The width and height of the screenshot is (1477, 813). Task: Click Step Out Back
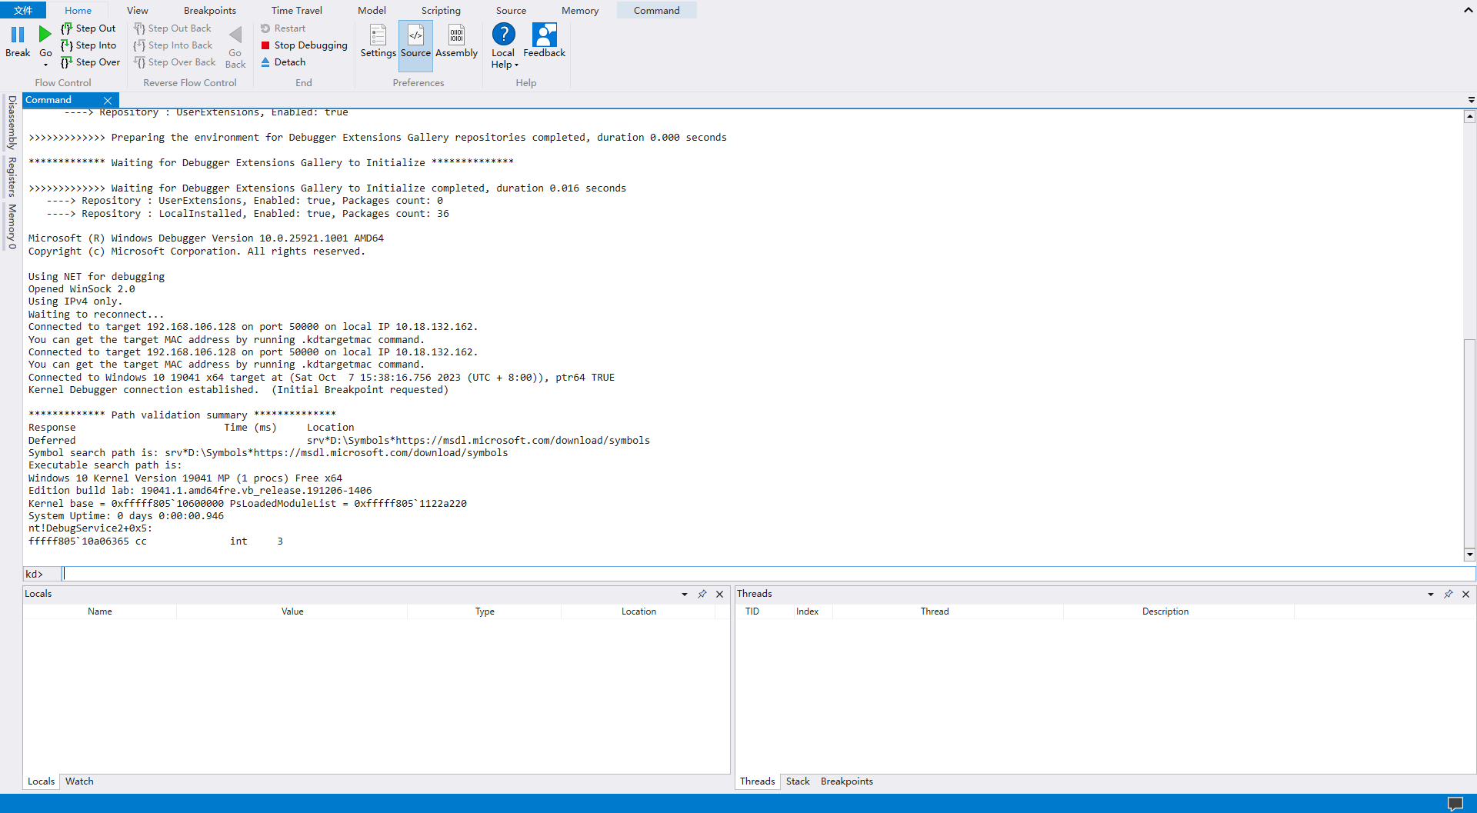(x=172, y=28)
